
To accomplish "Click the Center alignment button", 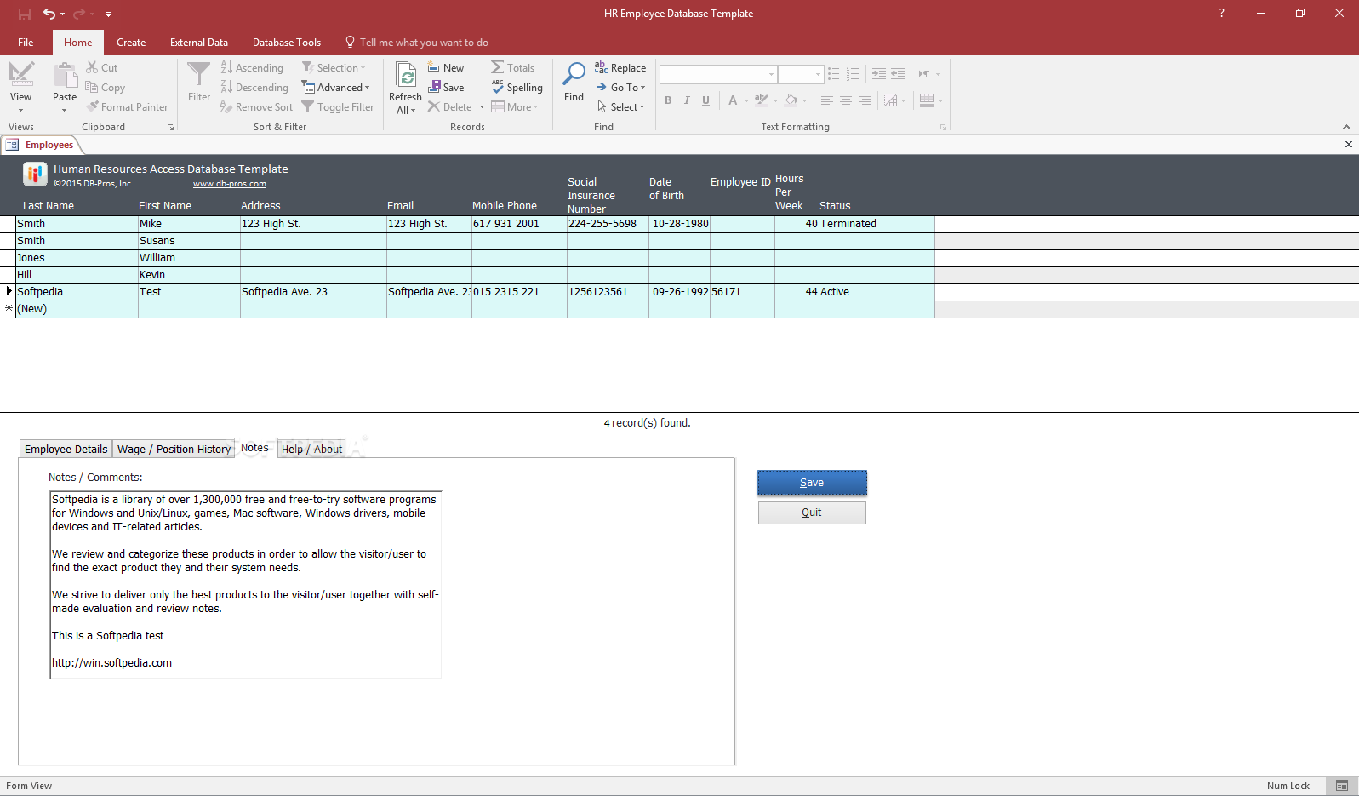I will point(846,100).
